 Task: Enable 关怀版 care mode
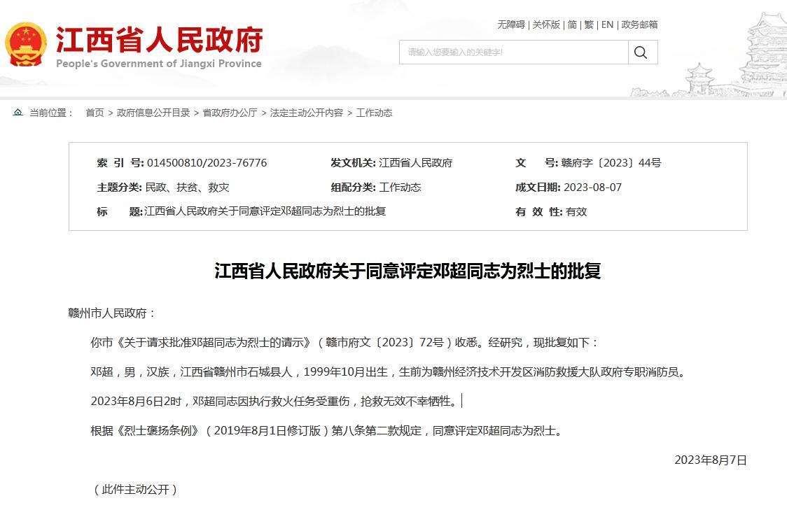click(546, 24)
